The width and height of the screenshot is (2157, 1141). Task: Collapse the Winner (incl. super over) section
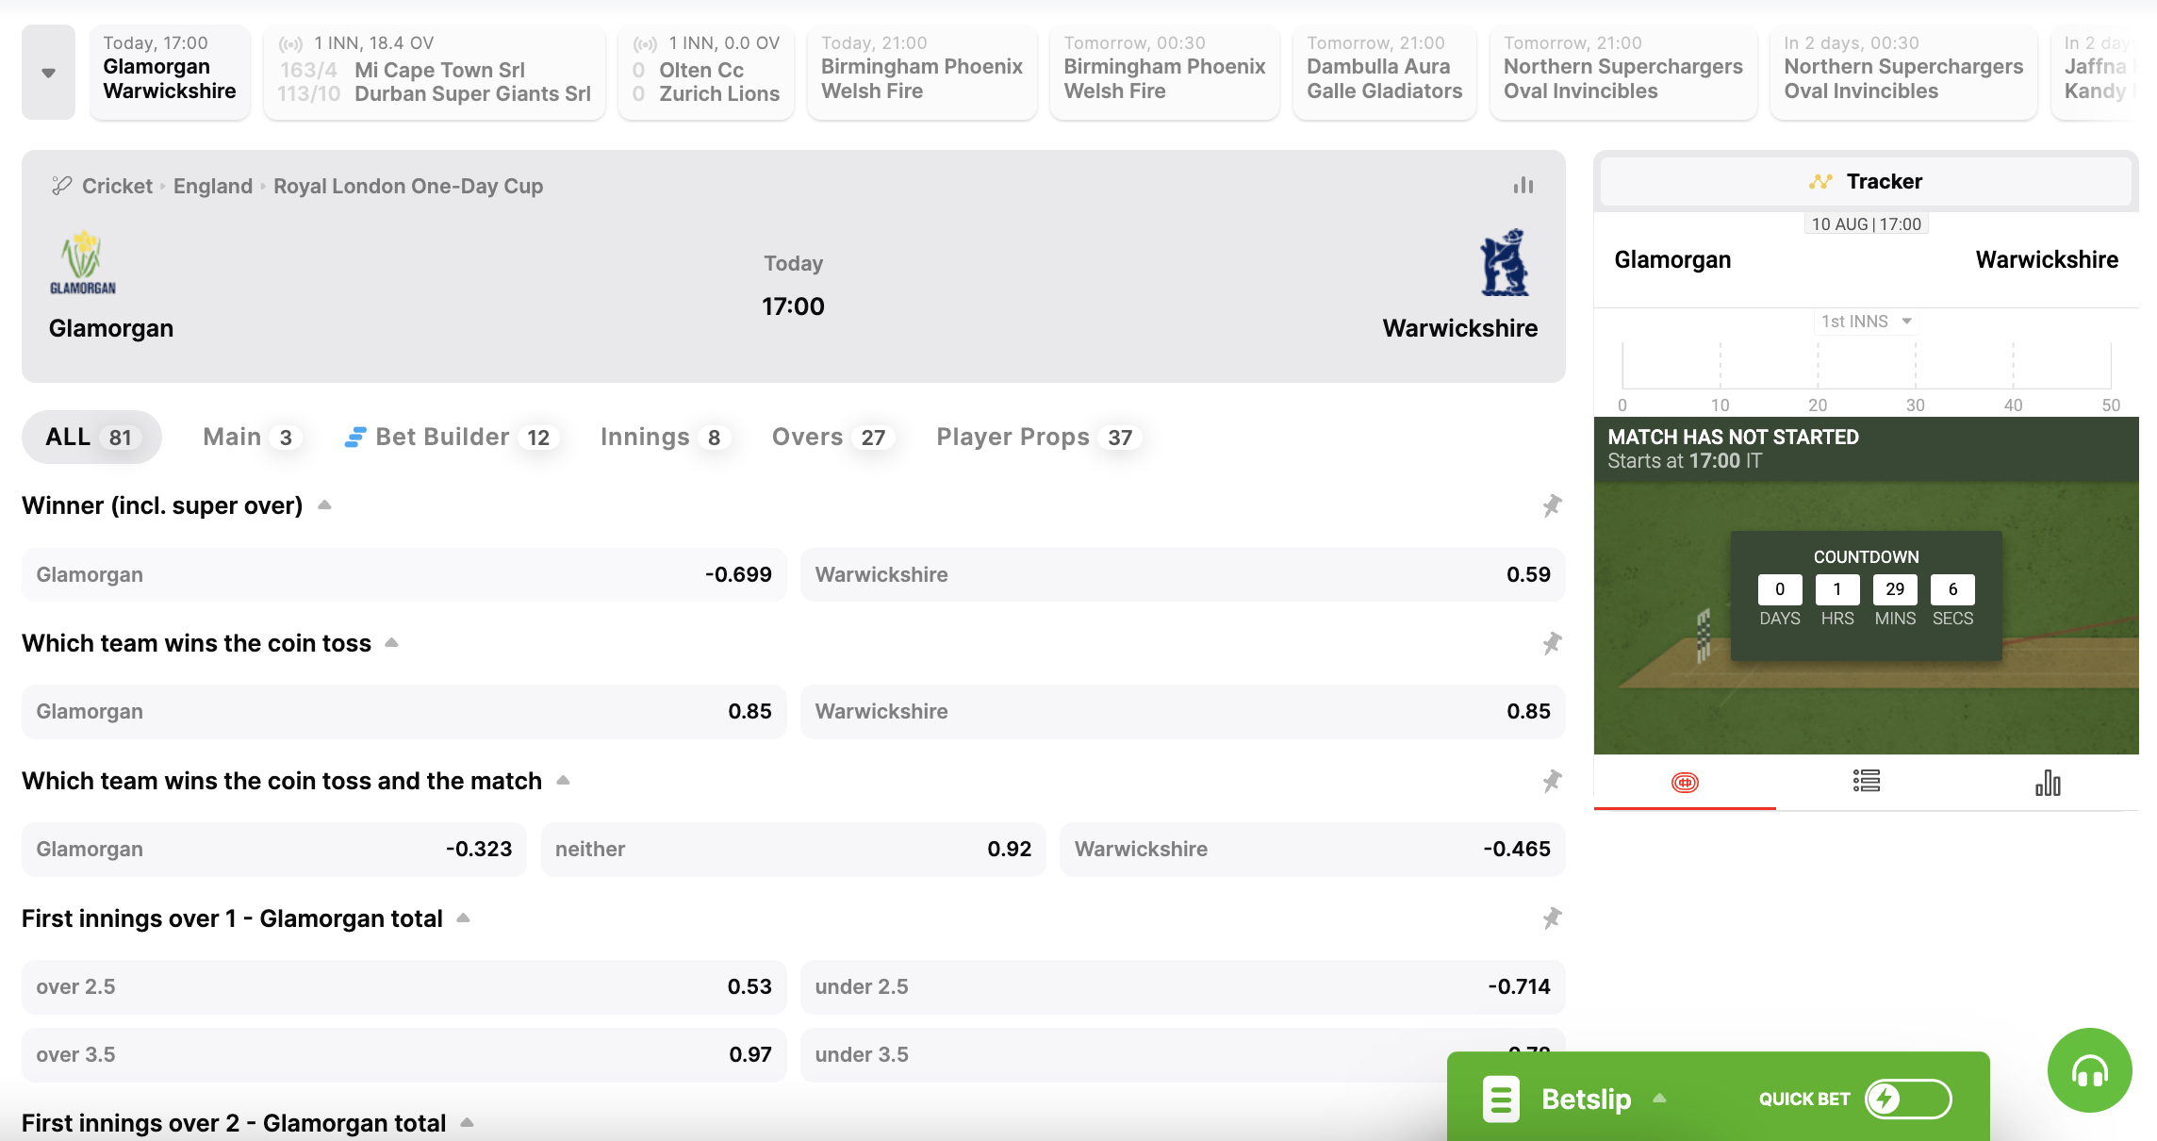point(324,505)
